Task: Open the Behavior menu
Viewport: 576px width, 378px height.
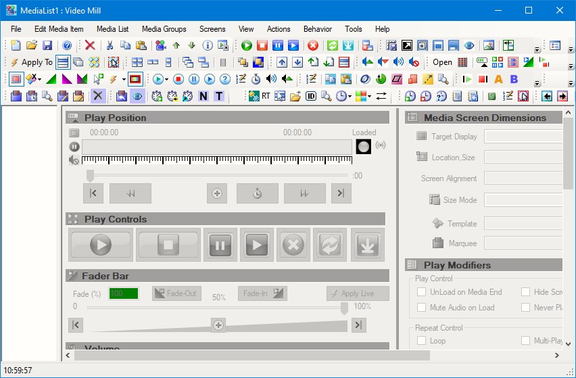Action: tap(317, 29)
